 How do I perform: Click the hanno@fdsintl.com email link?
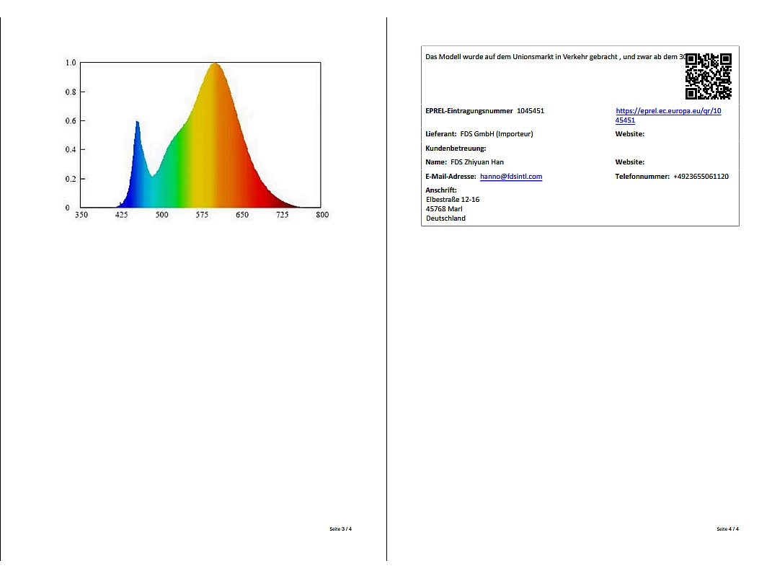pyautogui.click(x=511, y=177)
